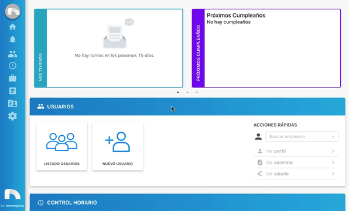Click the person icon beside employee search
The height and width of the screenshot is (211, 349).
[258, 136]
